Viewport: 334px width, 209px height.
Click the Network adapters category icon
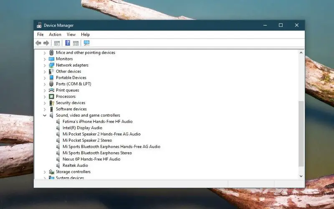(51, 65)
